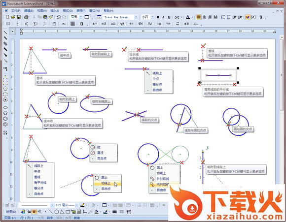Toggle Italic formatting

[x=163, y=17]
